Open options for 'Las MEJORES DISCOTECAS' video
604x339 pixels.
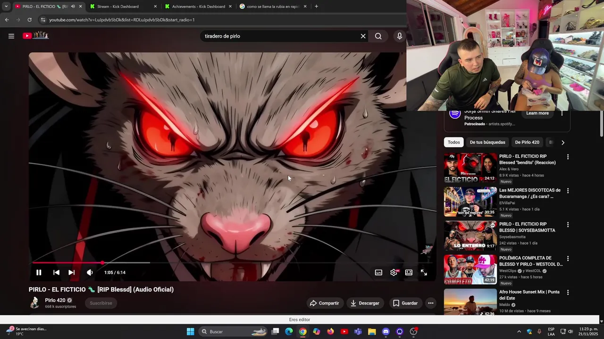click(568, 191)
